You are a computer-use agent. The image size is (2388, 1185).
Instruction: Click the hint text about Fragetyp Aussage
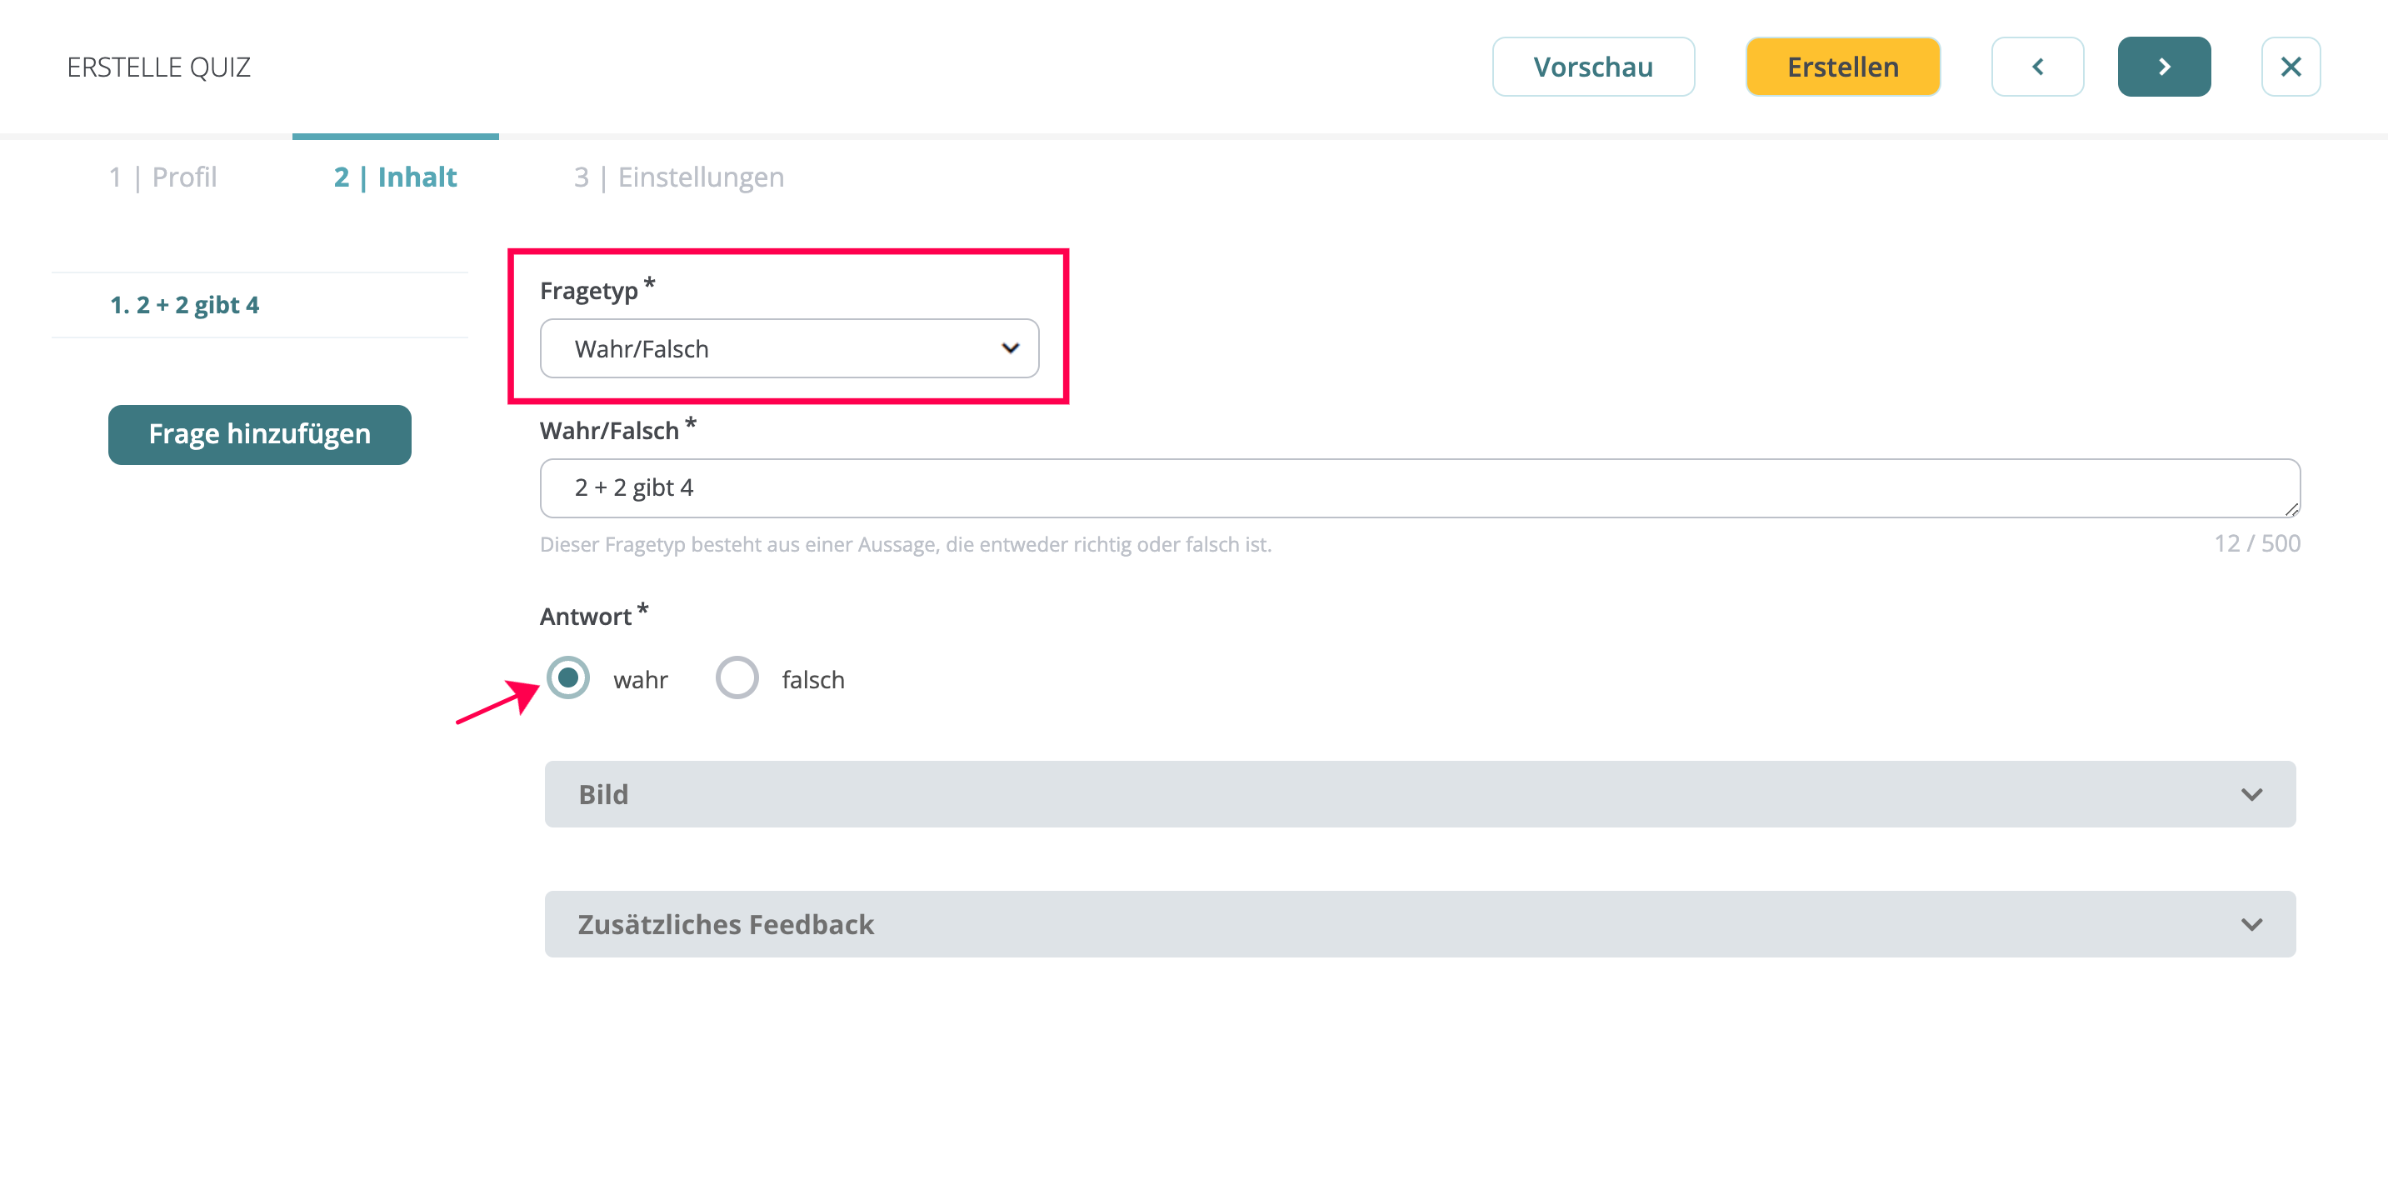tap(905, 544)
